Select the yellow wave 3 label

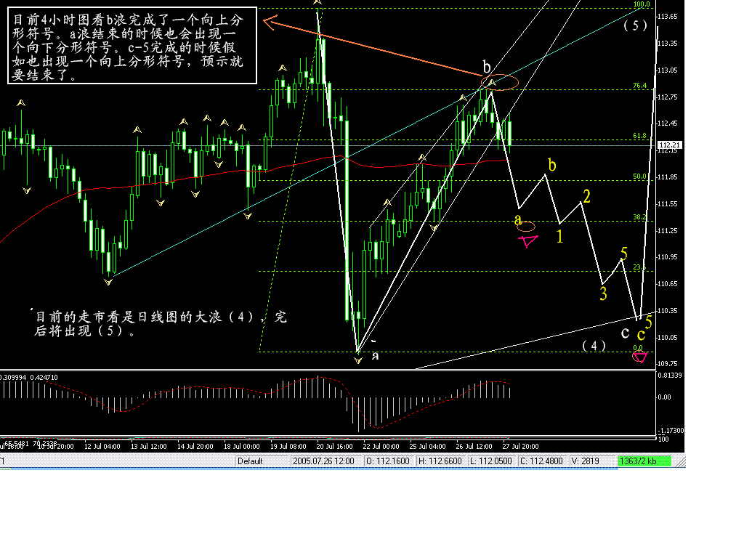tap(603, 293)
